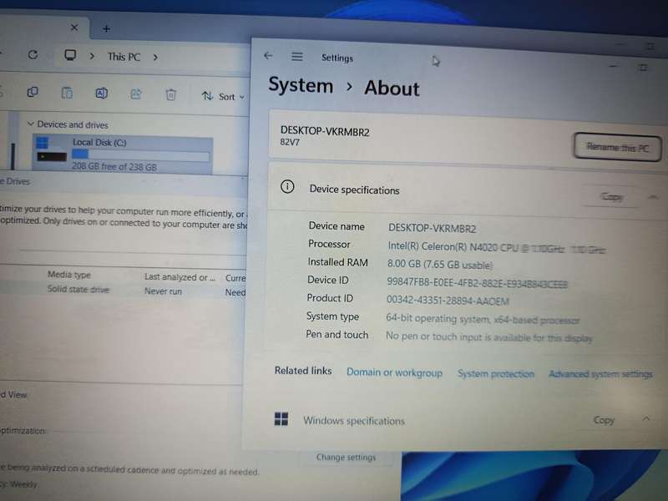Screen dimensions: 668x501
Task: Click the Rename icon in Explorer toolbar
Action: point(101,94)
